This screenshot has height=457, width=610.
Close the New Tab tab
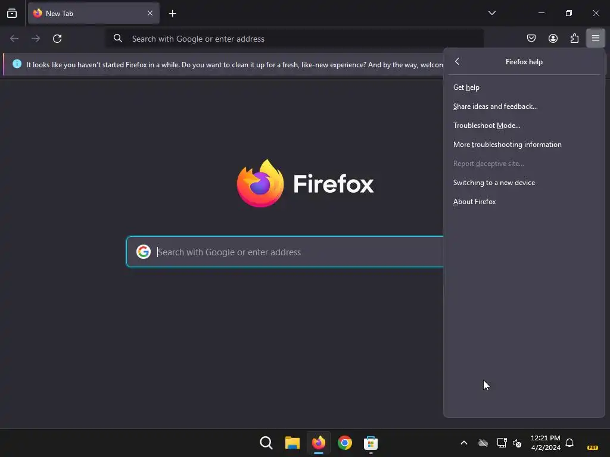[x=150, y=13]
